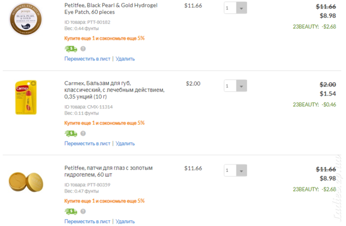Click the shipping truck icon under gold hydrogel patches

pyautogui.click(x=71, y=212)
